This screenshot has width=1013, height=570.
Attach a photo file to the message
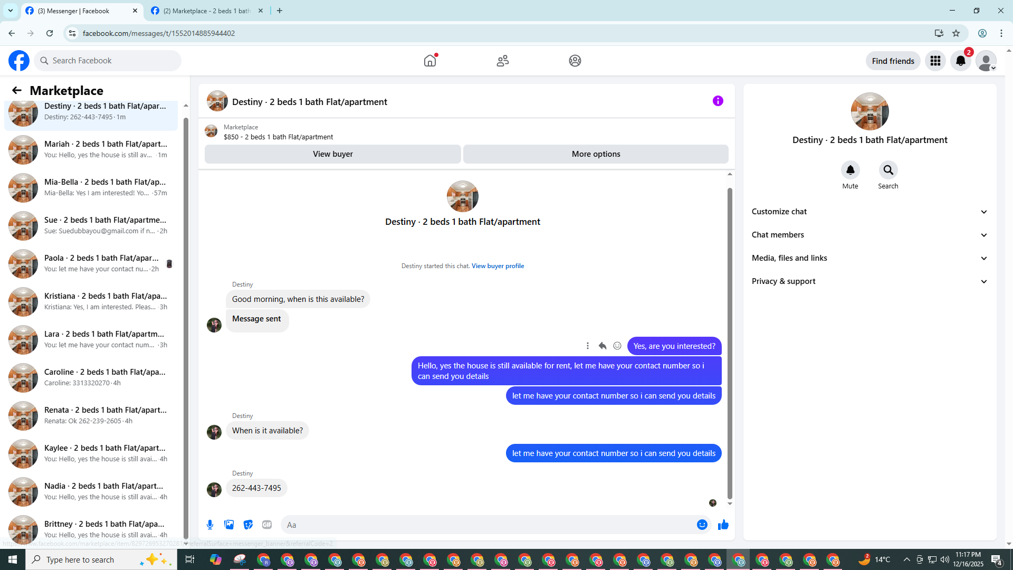[229, 525]
